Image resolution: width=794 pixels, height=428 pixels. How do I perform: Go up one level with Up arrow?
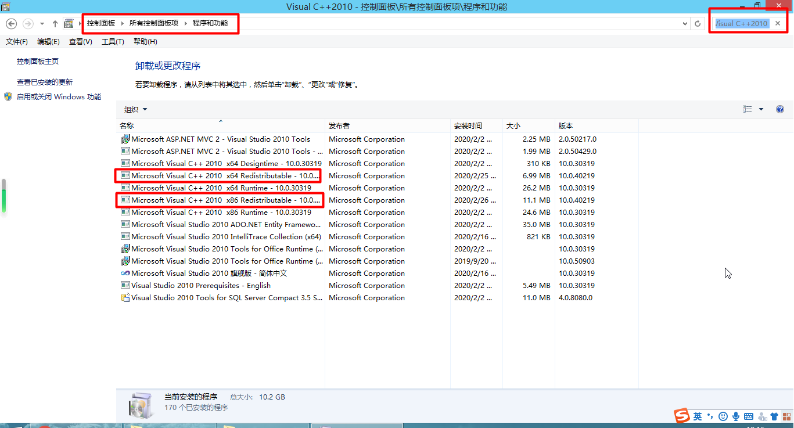(x=55, y=24)
